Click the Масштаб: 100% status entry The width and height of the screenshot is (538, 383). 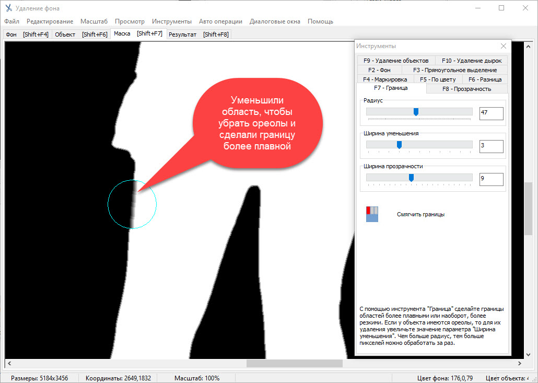pos(197,378)
